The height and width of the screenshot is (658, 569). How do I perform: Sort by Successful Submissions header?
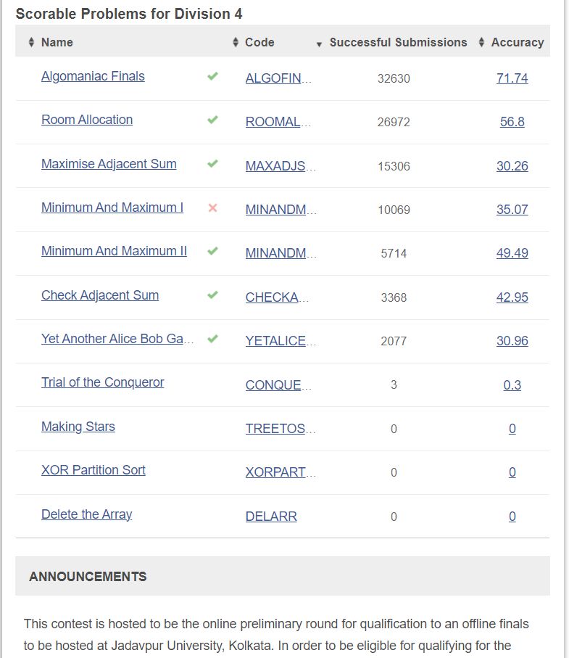pos(398,42)
